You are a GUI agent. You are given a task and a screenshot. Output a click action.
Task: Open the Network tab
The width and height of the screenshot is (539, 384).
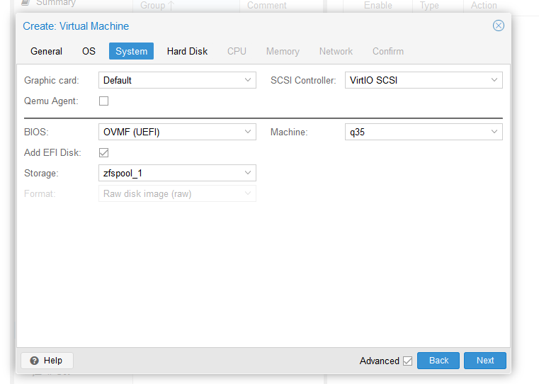click(336, 51)
